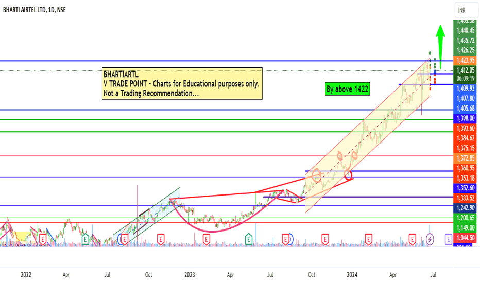Click the 1,409.93 price label

click(465, 89)
